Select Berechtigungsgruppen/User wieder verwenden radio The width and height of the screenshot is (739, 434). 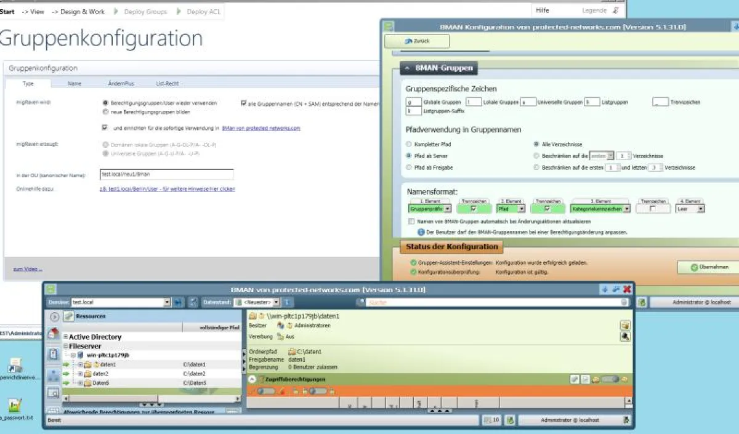point(106,103)
